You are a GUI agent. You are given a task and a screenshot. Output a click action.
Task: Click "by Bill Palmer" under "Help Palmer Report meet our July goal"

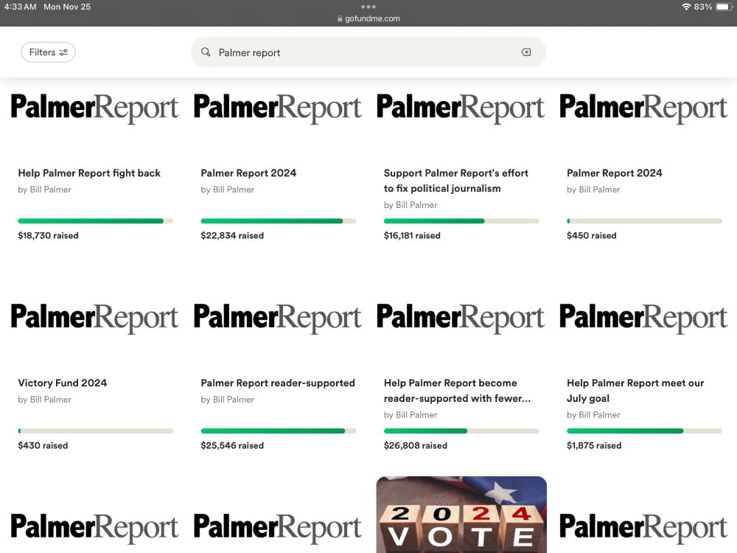tap(593, 414)
